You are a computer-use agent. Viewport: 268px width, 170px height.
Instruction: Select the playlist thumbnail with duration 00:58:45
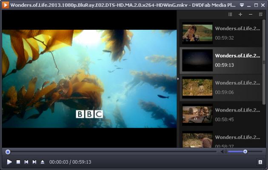197,115
